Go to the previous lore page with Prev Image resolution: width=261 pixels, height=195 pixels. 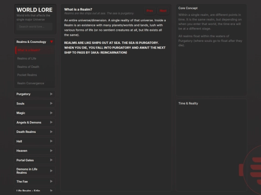(x=150, y=11)
